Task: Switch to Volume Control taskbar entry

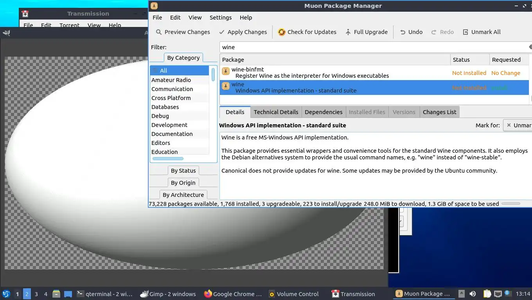Action: pos(294,294)
